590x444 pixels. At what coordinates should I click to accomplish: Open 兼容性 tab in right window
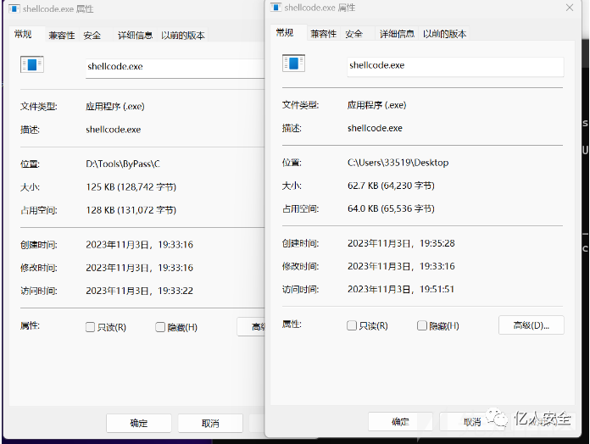click(x=324, y=34)
